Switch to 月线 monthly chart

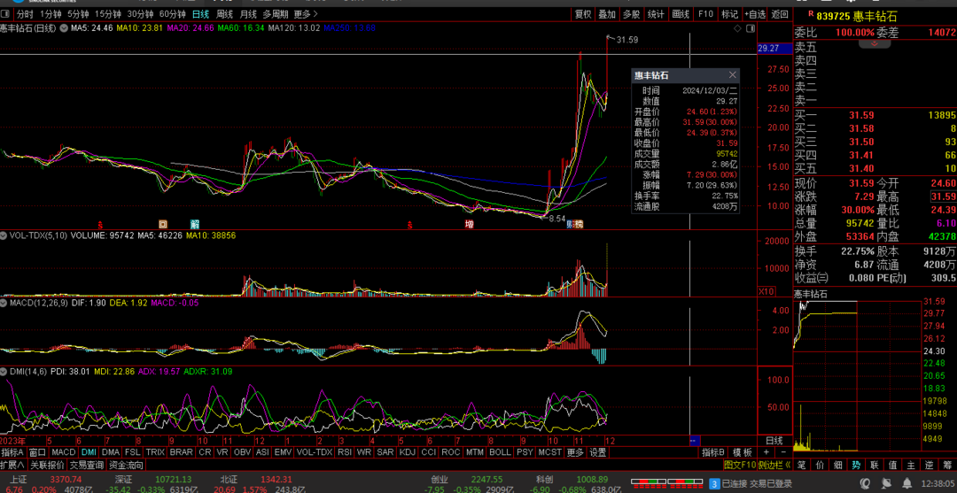pyautogui.click(x=248, y=13)
